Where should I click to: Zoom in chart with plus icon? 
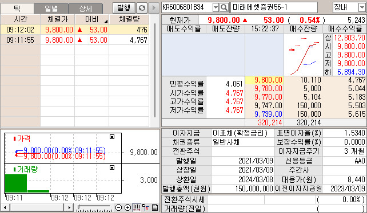[x=127, y=207]
